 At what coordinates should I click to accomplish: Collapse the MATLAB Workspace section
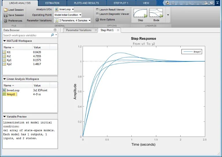click(5, 41)
